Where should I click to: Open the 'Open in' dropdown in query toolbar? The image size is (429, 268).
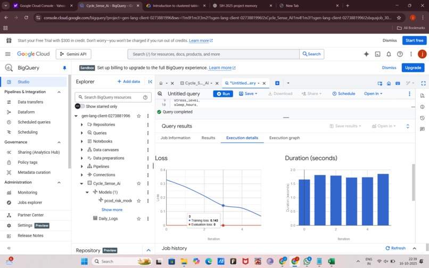pos(373,94)
